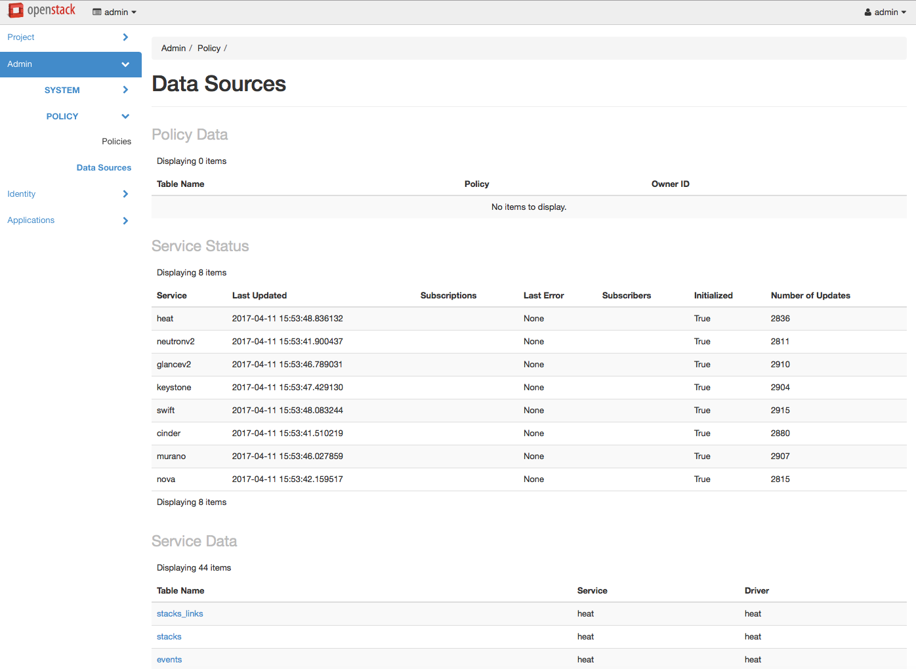
Task: Select Data Sources in the sidebar
Action: point(104,168)
